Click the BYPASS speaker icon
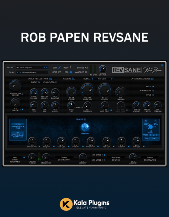The image size is (169, 217). [86, 68]
